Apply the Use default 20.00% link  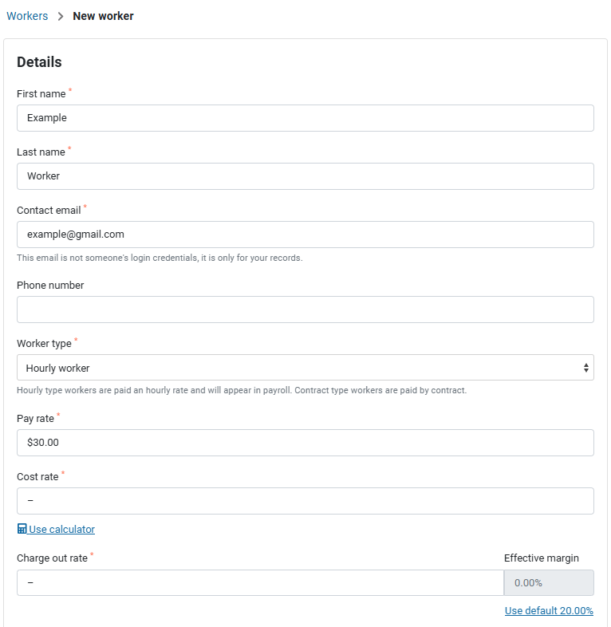(x=549, y=611)
